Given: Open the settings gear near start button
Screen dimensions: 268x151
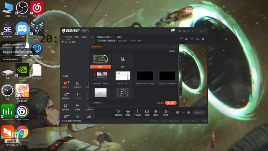Looking at the screenshot, I should coord(189,112).
